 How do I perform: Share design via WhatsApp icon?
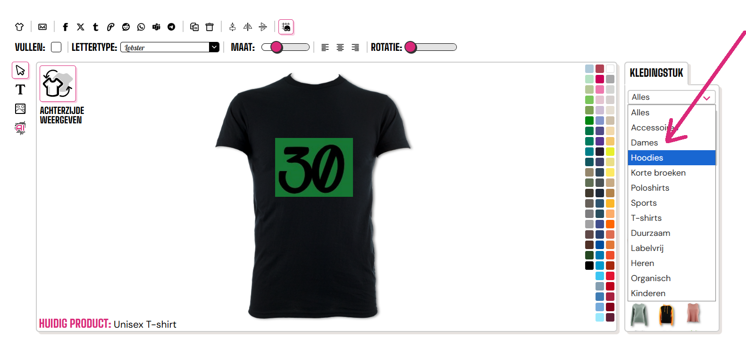[141, 27]
